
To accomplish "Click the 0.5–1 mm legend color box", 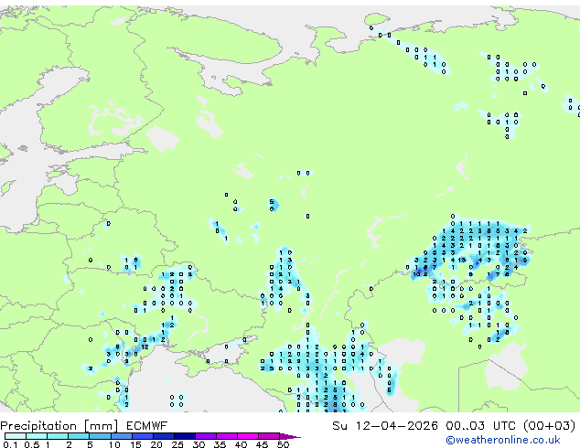I will (x=37, y=436).
